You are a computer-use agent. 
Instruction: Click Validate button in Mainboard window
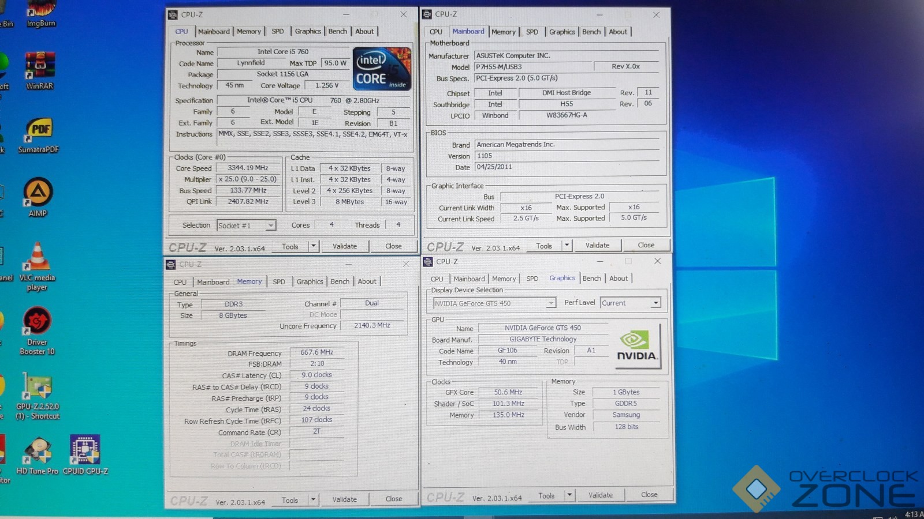597,246
